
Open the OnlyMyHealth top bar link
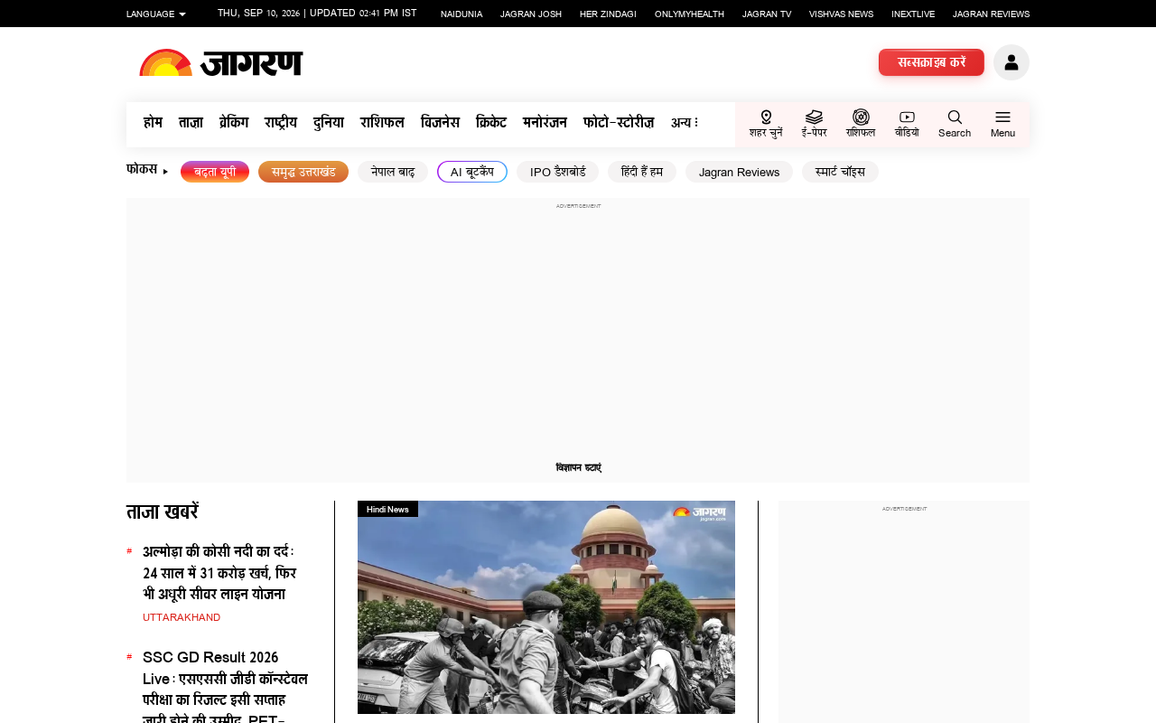coord(689,14)
